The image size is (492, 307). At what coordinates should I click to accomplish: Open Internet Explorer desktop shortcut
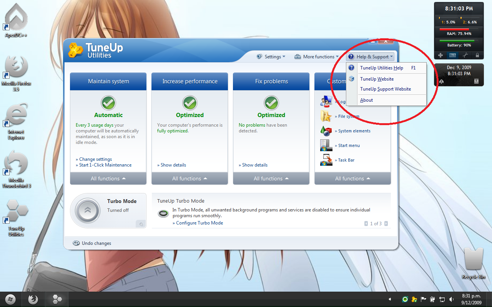tap(16, 122)
